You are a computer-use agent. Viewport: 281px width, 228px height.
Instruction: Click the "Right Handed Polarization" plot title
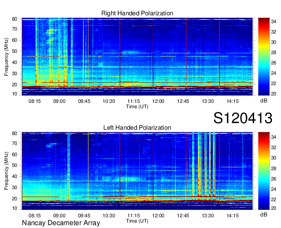tap(137, 13)
